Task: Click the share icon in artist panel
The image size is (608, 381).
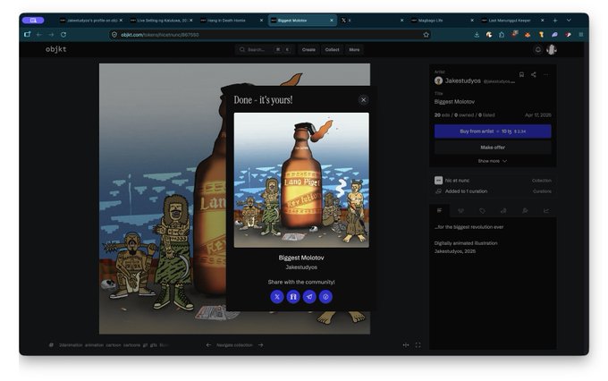Action: click(x=534, y=74)
